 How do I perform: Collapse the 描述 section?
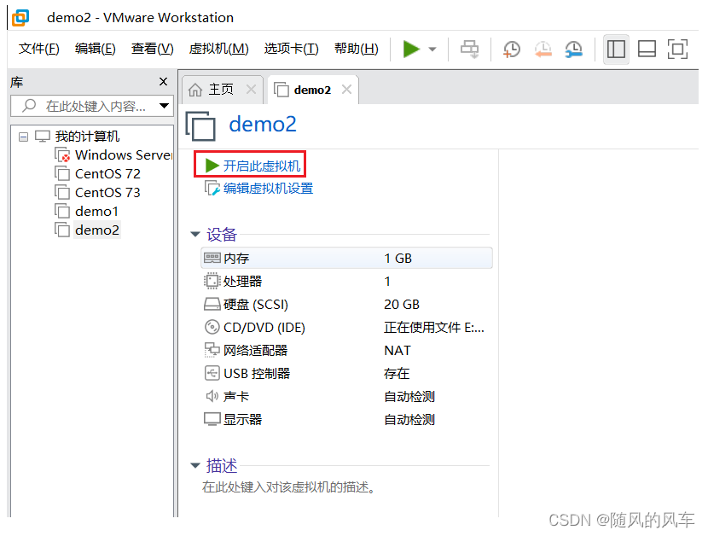point(195,465)
